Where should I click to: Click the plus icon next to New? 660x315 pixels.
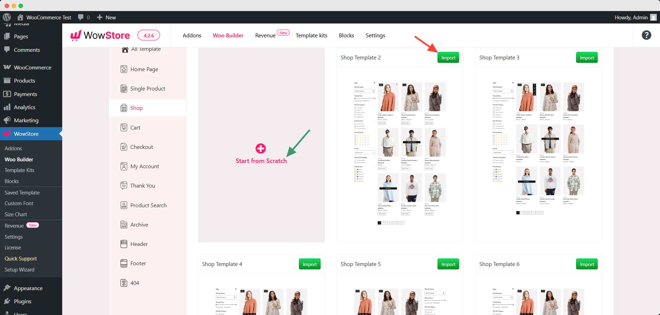tap(100, 17)
